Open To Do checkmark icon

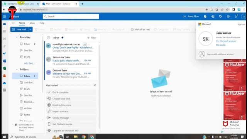pos(4,53)
